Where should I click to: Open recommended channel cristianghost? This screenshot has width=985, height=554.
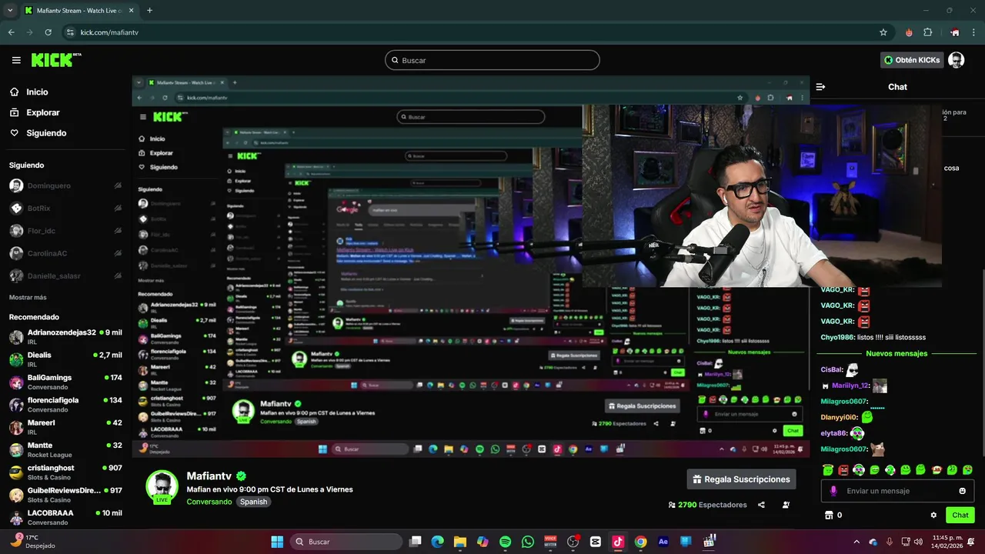point(65,472)
